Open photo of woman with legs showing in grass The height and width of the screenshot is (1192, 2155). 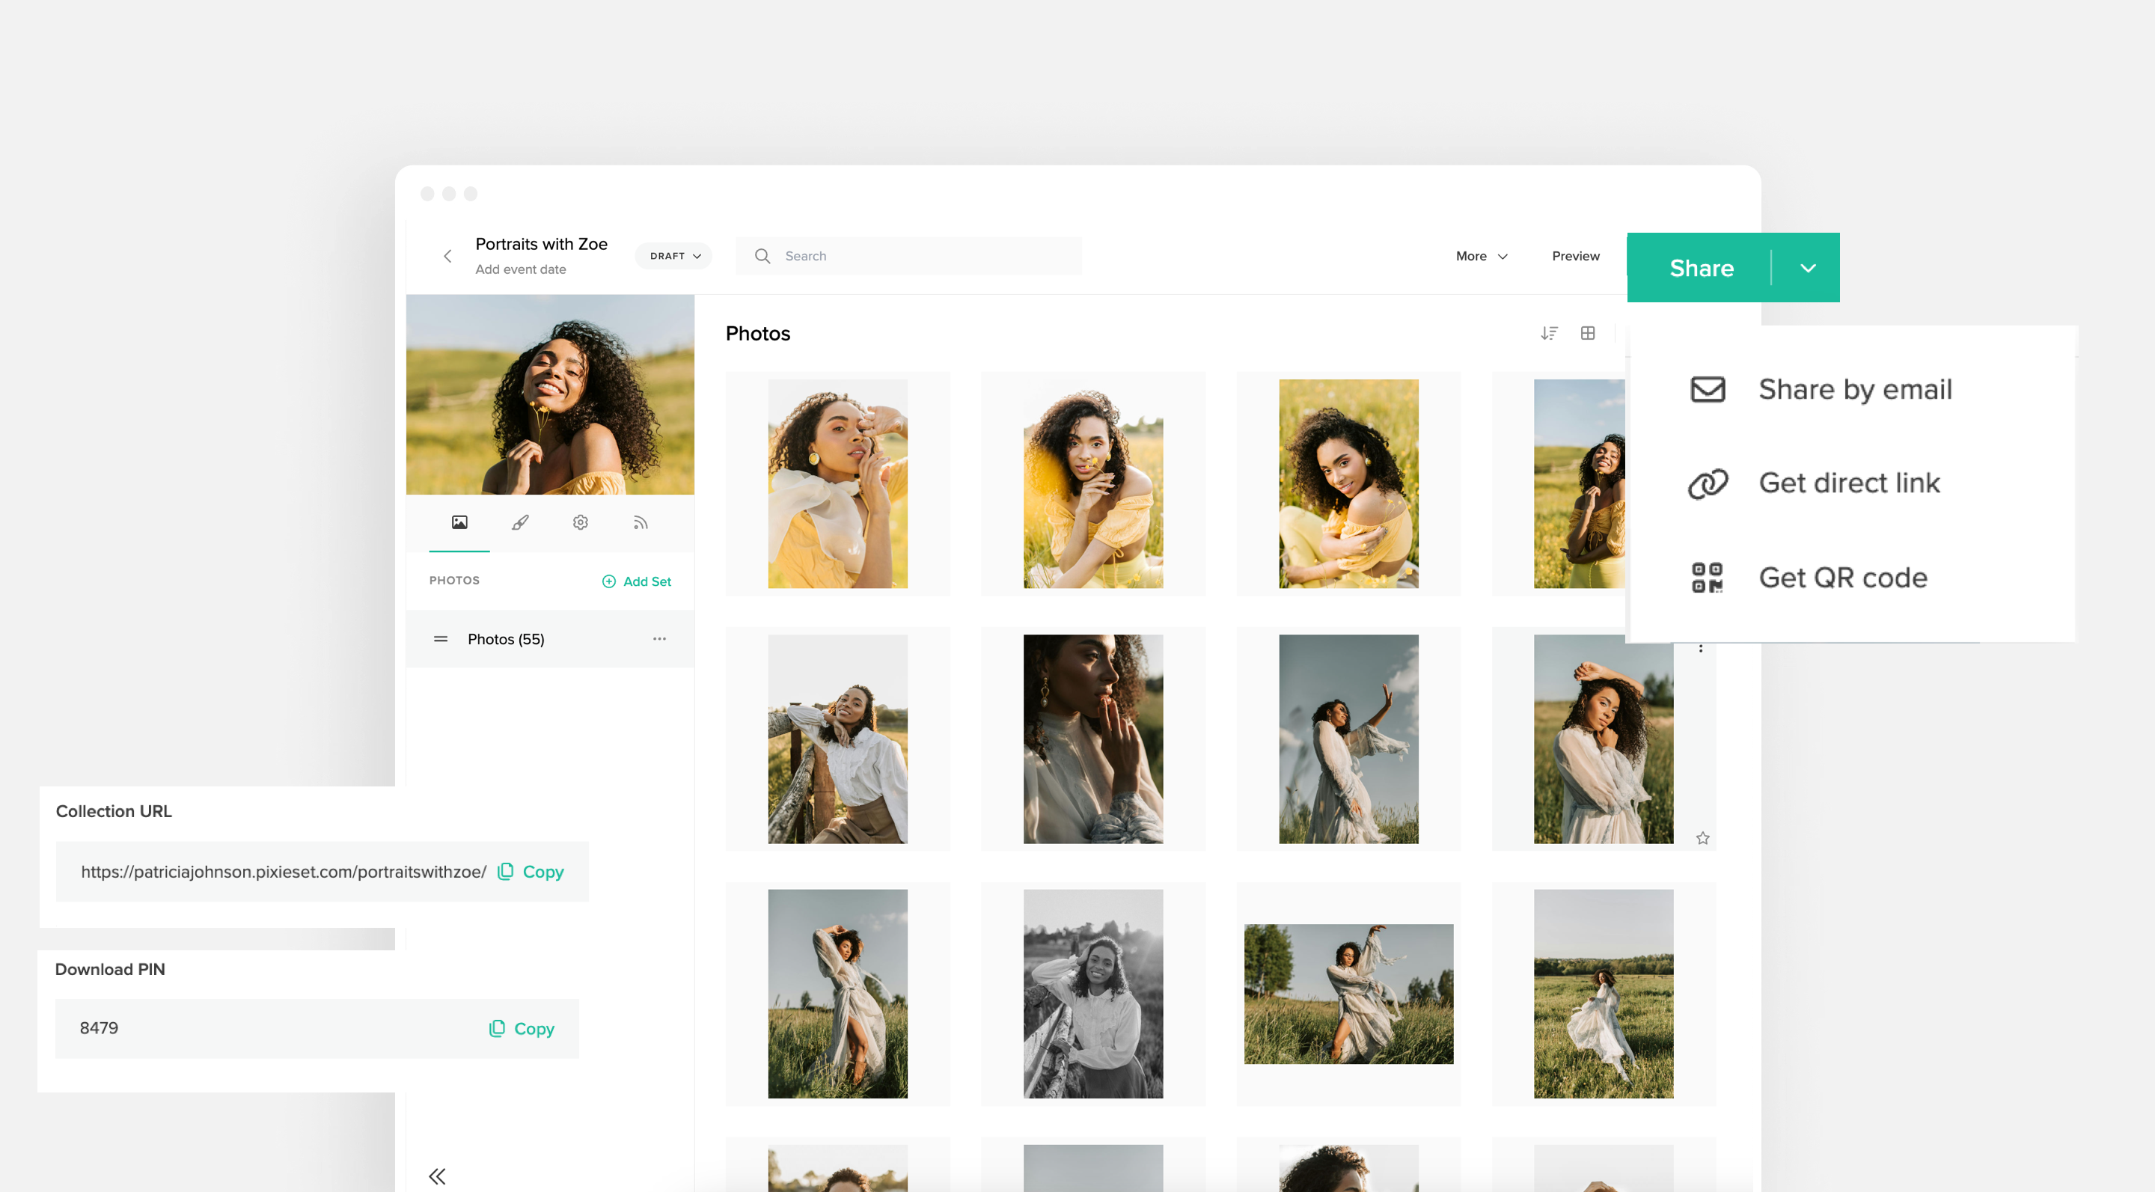coord(837,994)
